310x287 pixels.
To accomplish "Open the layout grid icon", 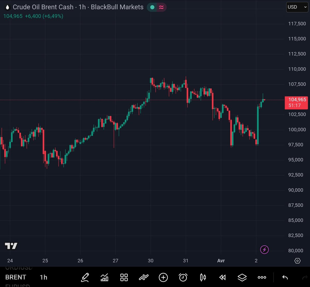I will pos(124,277).
